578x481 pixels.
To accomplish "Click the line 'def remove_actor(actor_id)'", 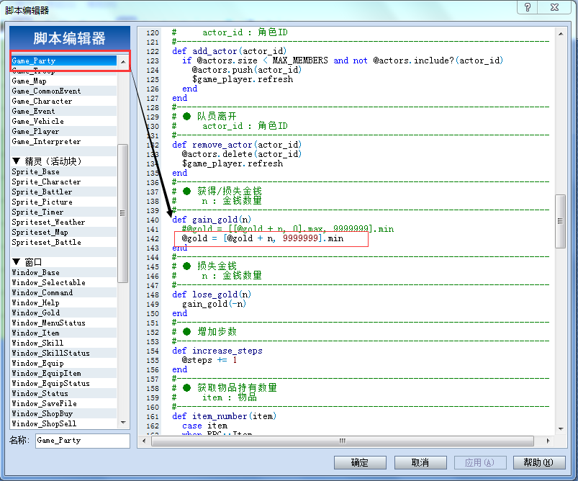I will point(237,145).
